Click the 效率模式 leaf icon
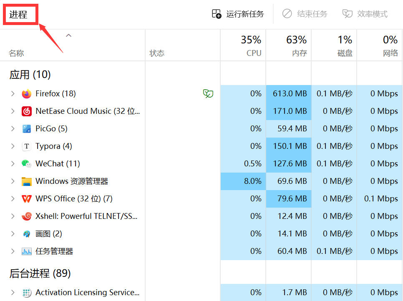This screenshot has height=301, width=403. (347, 14)
